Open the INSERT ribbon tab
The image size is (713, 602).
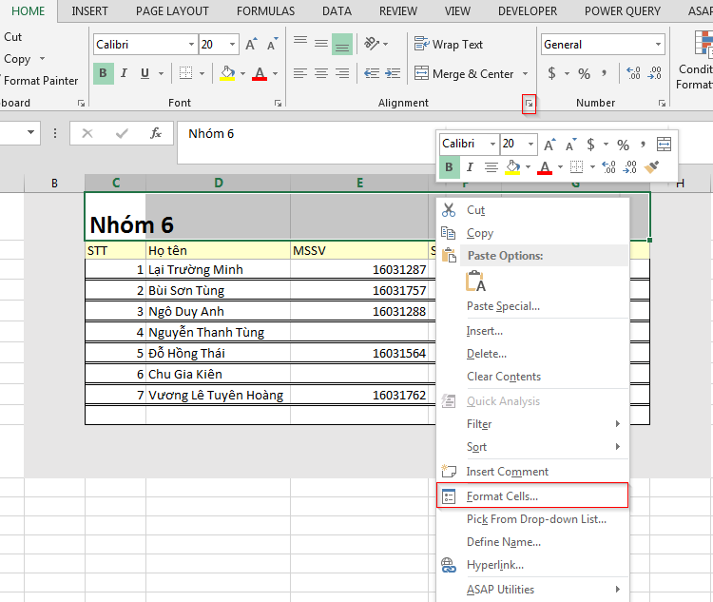tap(89, 10)
